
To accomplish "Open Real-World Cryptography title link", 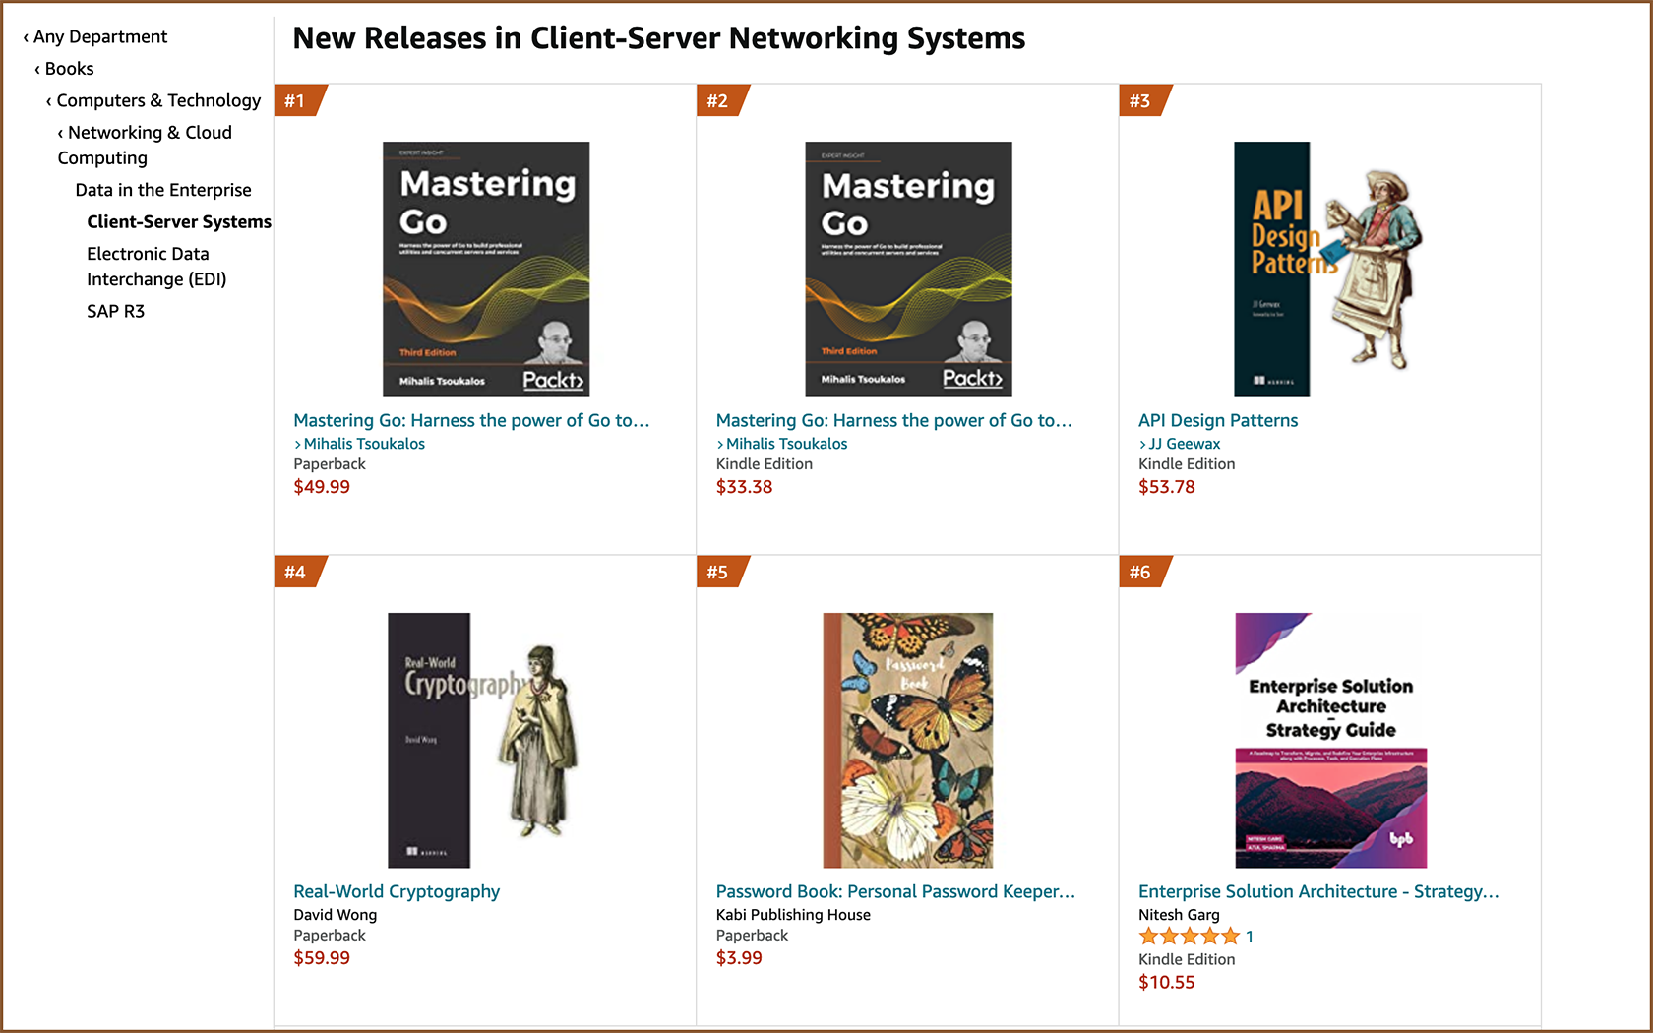I will coord(397,891).
